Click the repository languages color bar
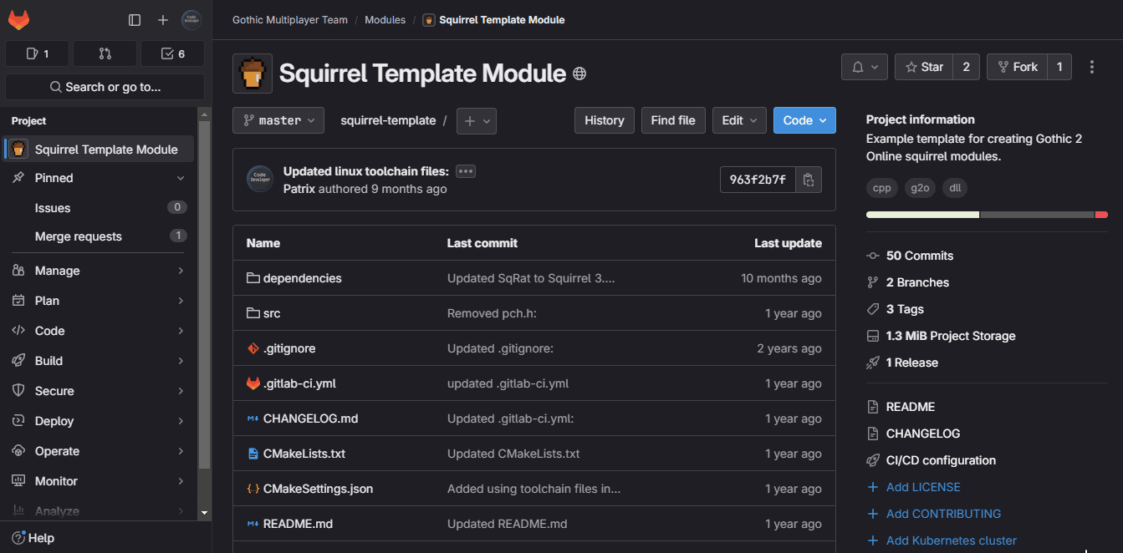 click(987, 215)
